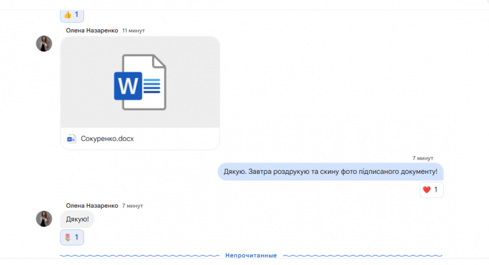Open Олена Назаренко's avatar beside the document

pos(44,43)
